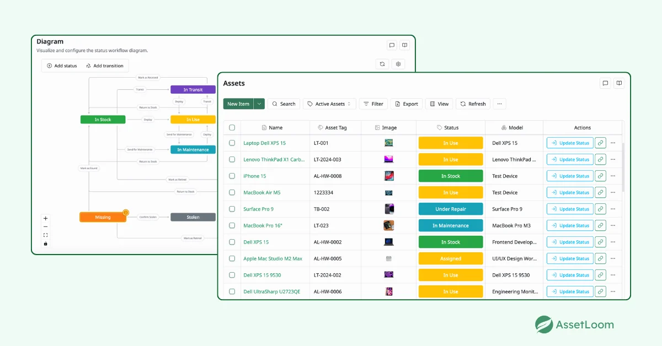Viewport: 662px width, 346px height.
Task: Open the View options
Action: pos(439,104)
